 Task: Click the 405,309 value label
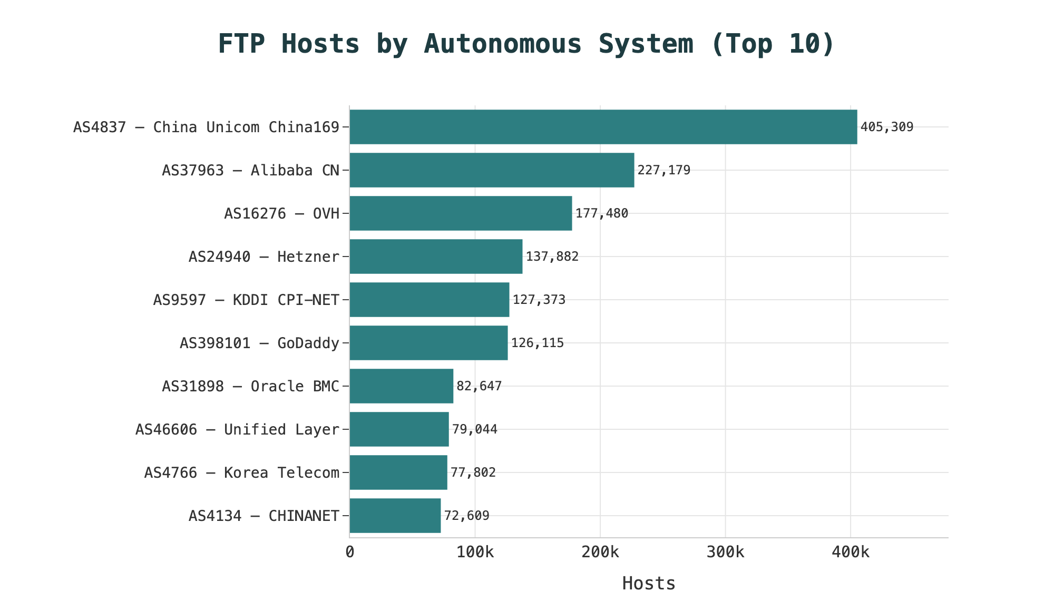pos(887,127)
